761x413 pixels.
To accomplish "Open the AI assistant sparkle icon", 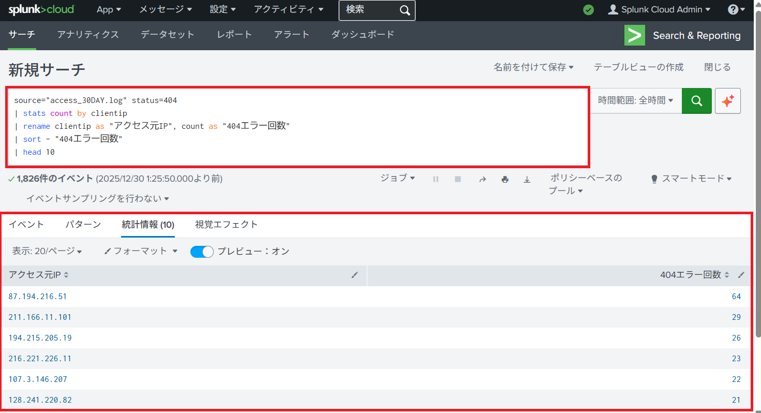I will pyautogui.click(x=727, y=101).
